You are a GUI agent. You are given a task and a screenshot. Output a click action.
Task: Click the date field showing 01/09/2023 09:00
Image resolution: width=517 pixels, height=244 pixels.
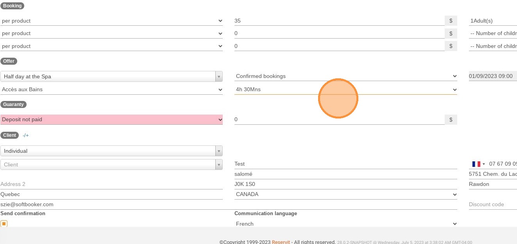click(x=493, y=76)
